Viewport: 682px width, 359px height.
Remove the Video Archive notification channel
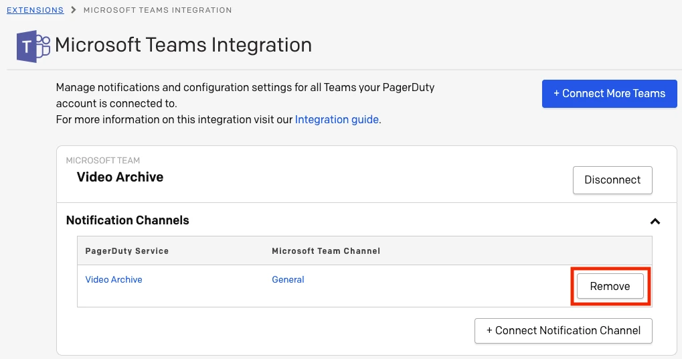pos(610,286)
